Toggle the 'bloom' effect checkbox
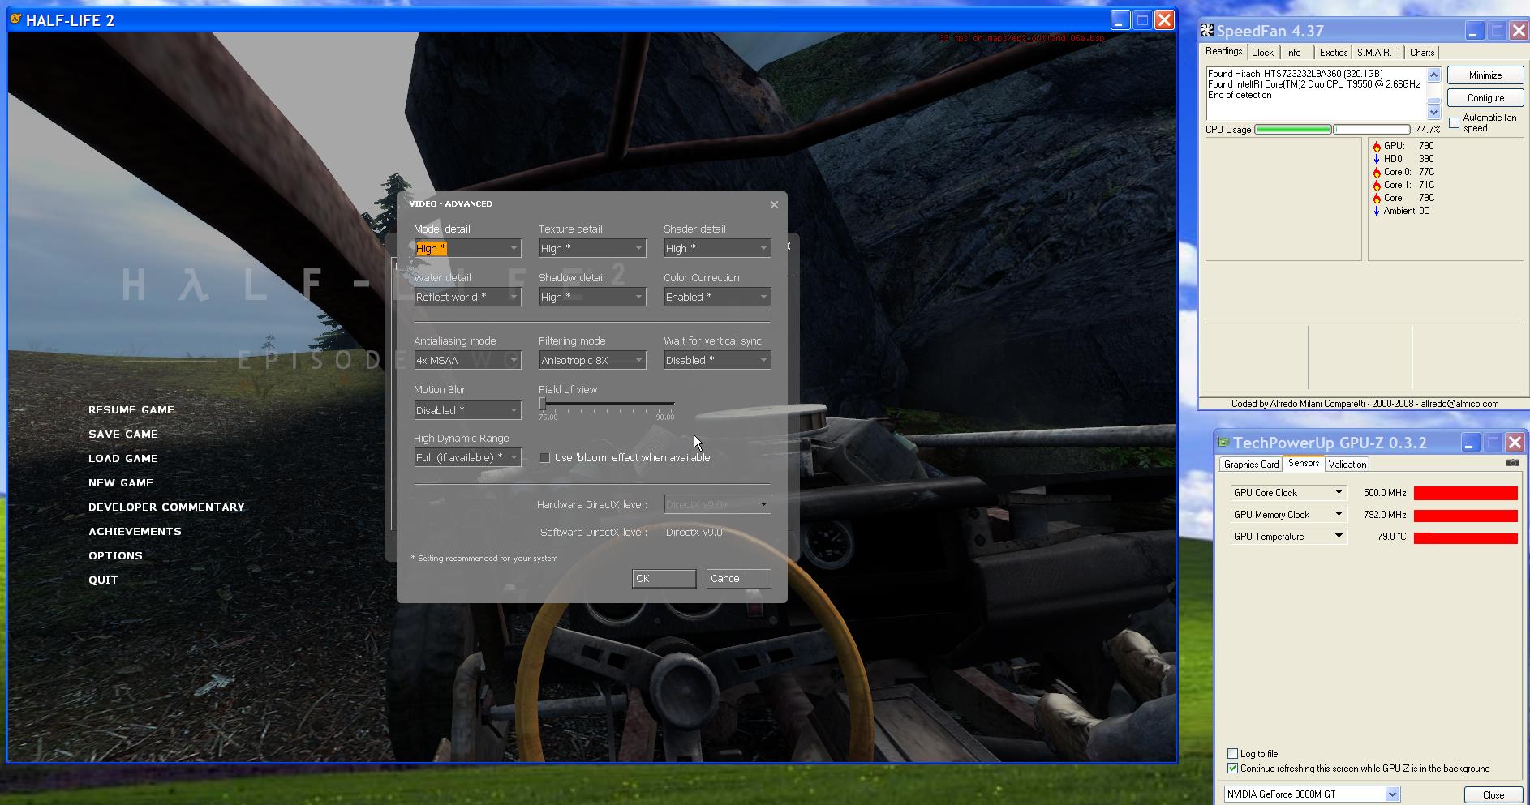This screenshot has height=805, width=1530. pos(545,458)
